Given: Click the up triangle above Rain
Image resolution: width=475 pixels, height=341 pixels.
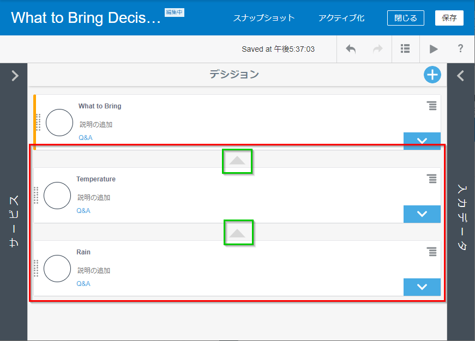Looking at the screenshot, I should (x=237, y=233).
